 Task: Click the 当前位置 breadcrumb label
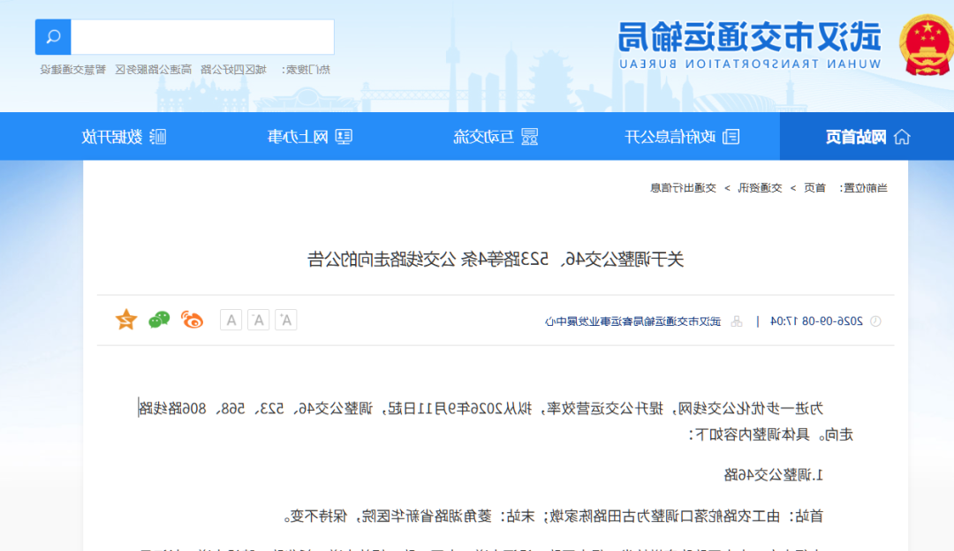tap(863, 188)
